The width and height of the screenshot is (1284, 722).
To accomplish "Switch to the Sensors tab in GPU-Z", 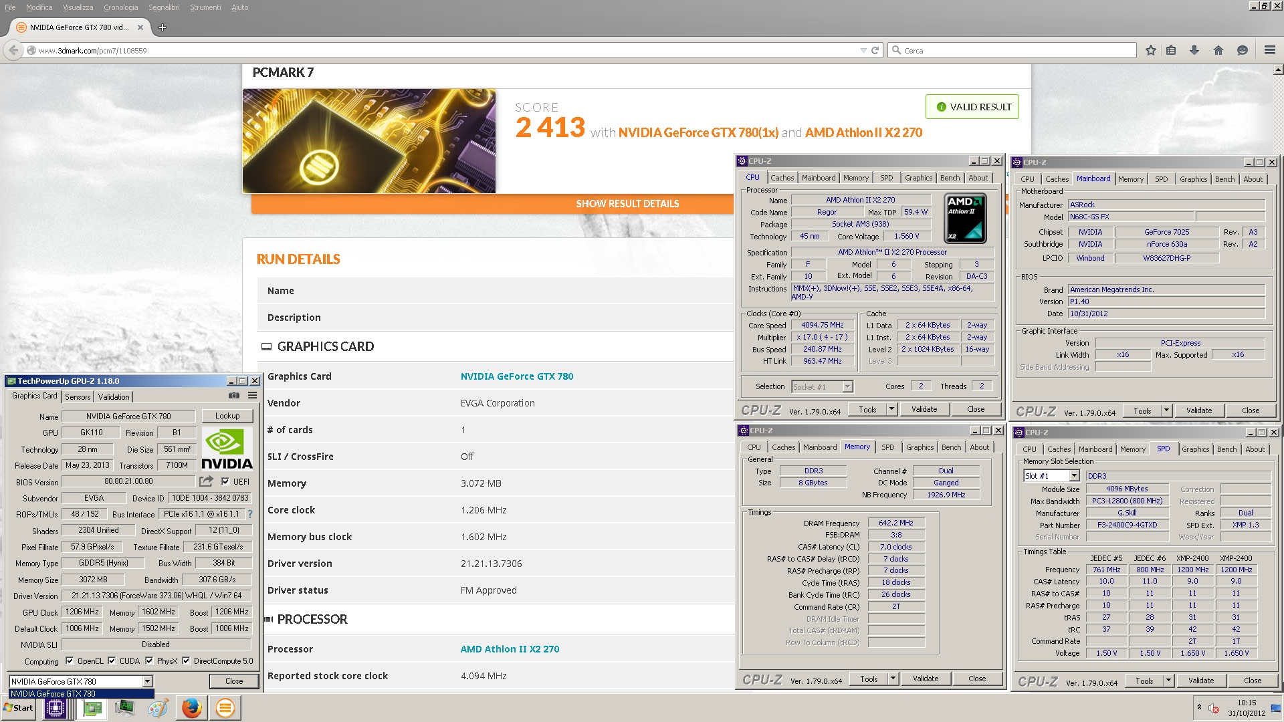I will [78, 397].
